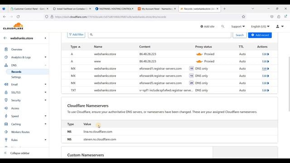Edit the A record for webshanks.store
The image size is (290, 163).
point(266,54)
